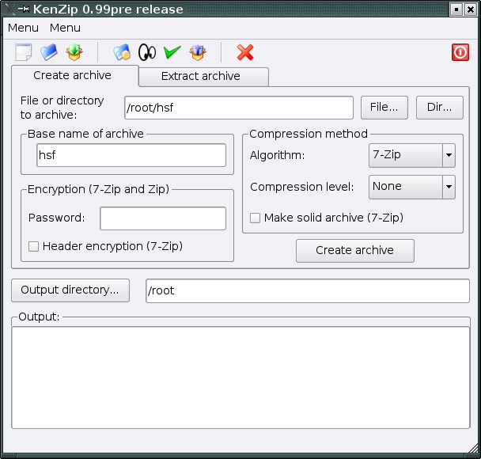Open the Algorithm dropdown showing 7-Zip
The width and height of the screenshot is (481, 459).
(x=411, y=155)
